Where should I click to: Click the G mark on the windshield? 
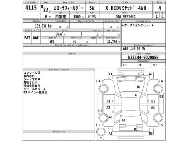pyautogui.click(x=136, y=95)
